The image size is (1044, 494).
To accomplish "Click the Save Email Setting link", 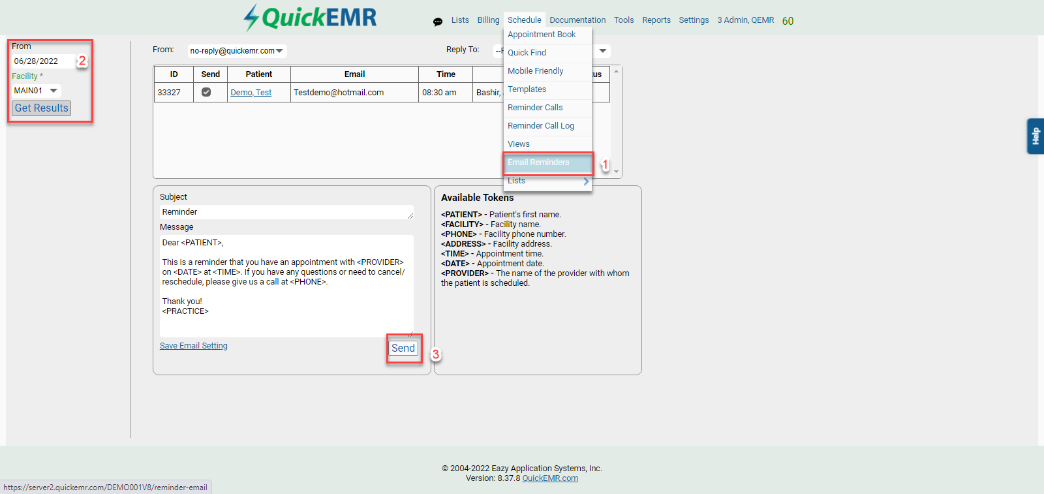I will [x=194, y=346].
